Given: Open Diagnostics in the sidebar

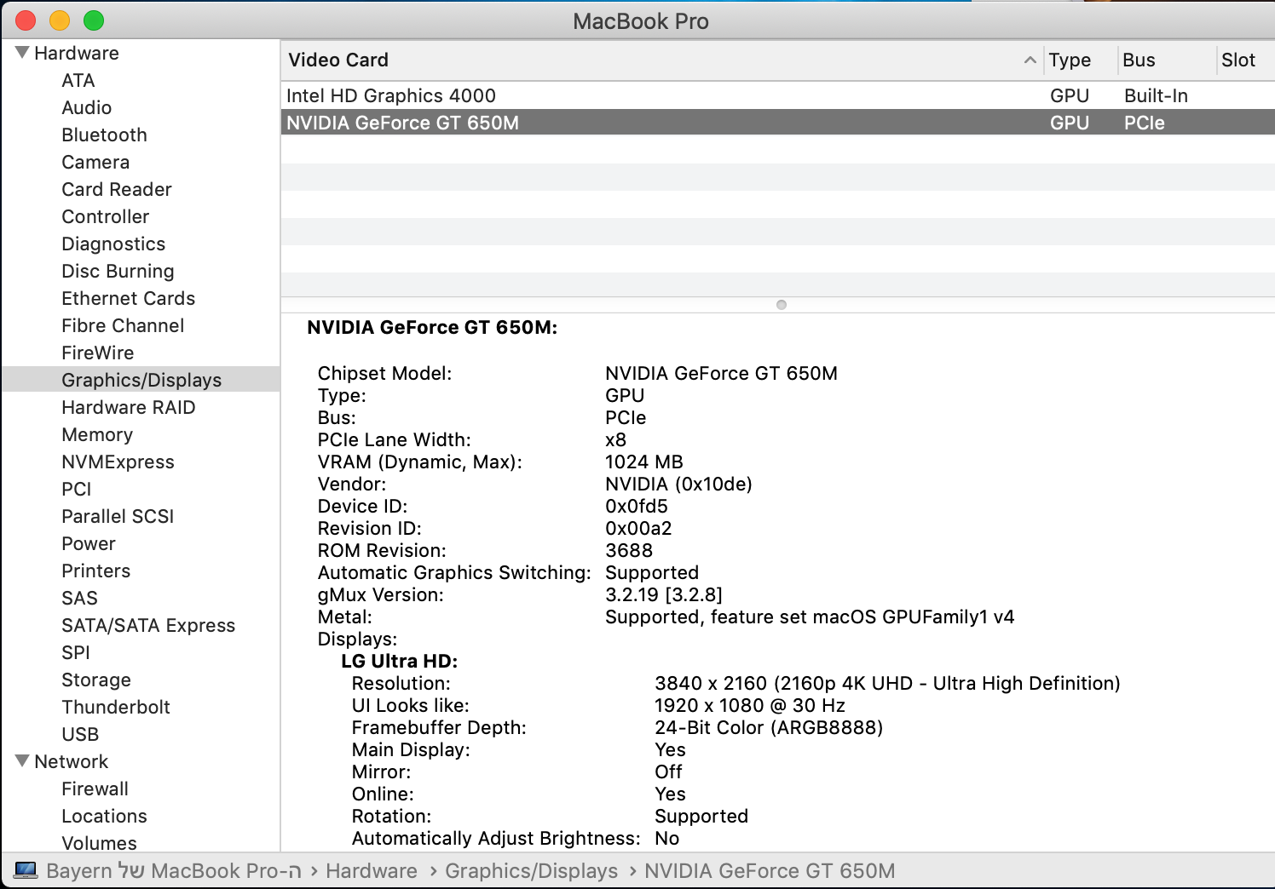Looking at the screenshot, I should (x=113, y=244).
